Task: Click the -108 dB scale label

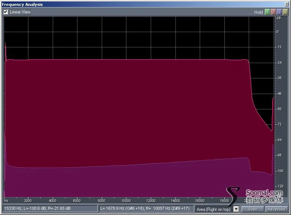Action: (x=280, y=171)
